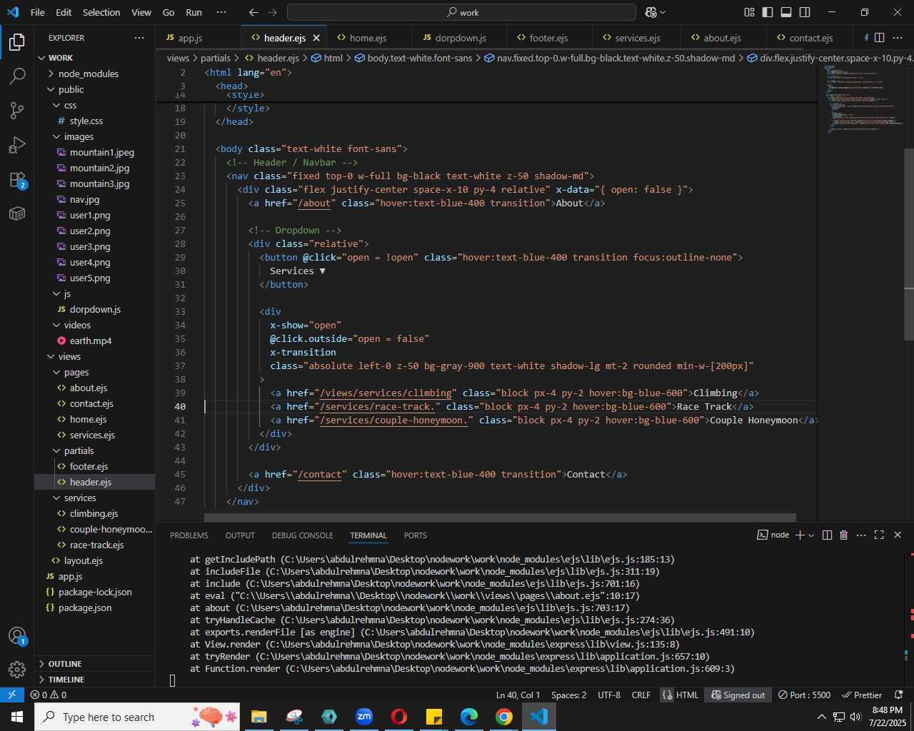Open the Accounts menu icon
This screenshot has width=914, height=731.
pos(17,635)
